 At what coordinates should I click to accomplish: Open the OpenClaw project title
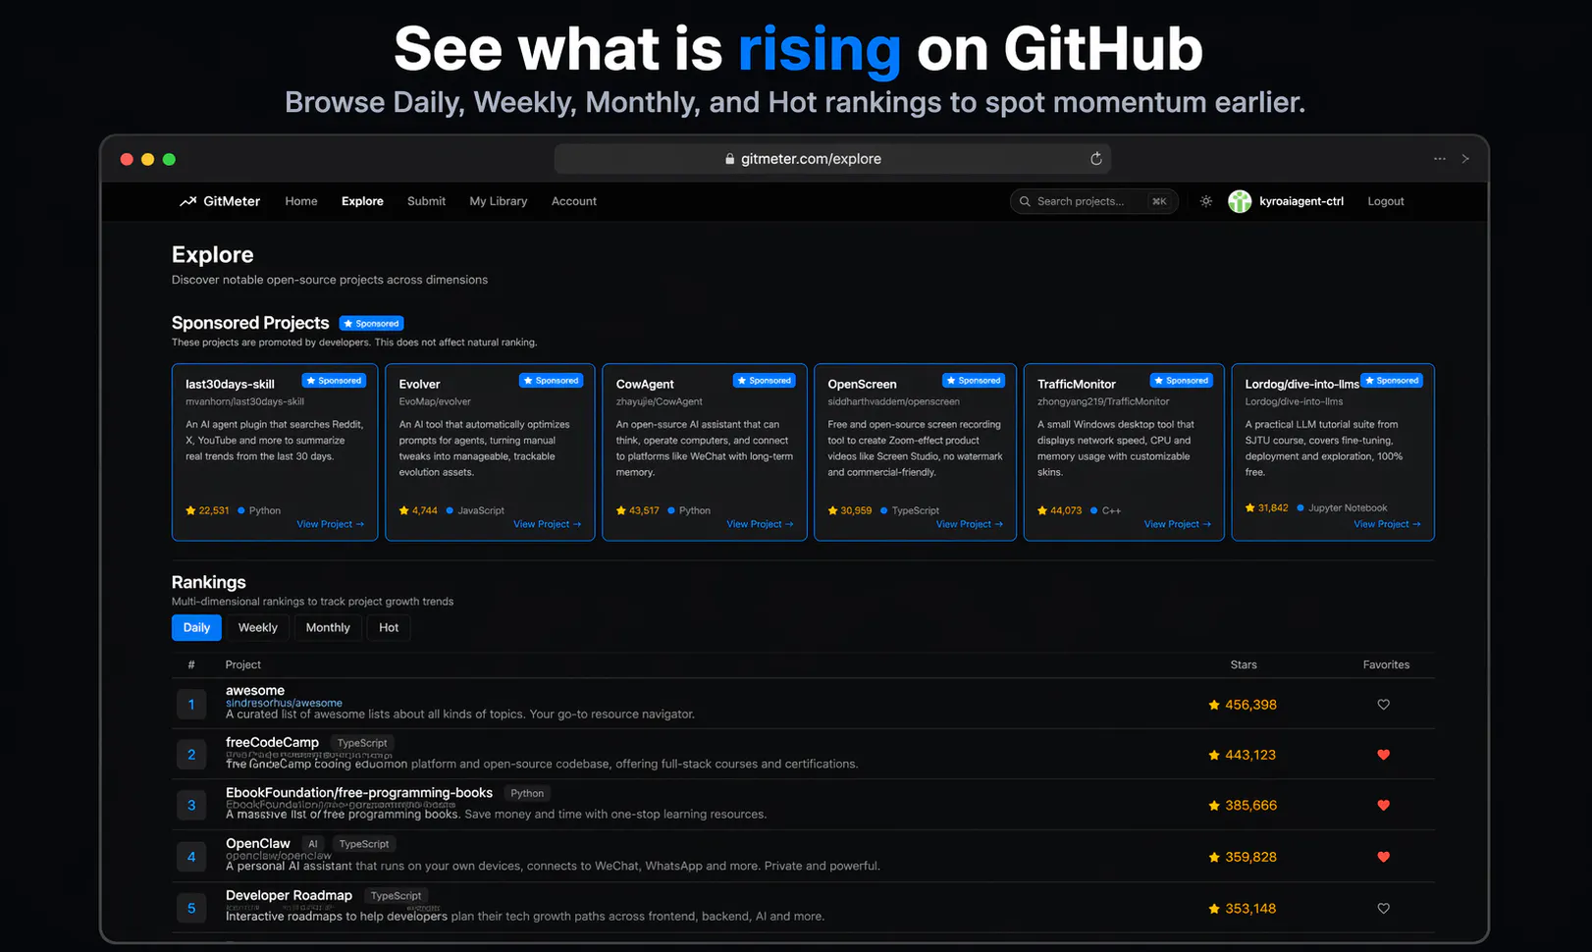pyautogui.click(x=258, y=843)
